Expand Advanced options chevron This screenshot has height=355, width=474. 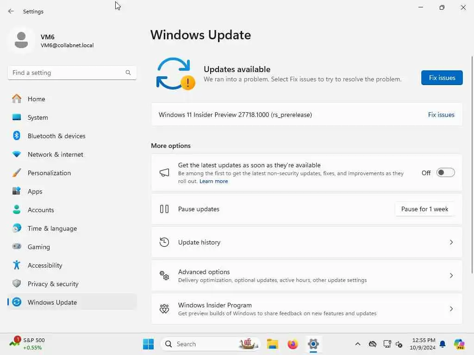pos(451,275)
